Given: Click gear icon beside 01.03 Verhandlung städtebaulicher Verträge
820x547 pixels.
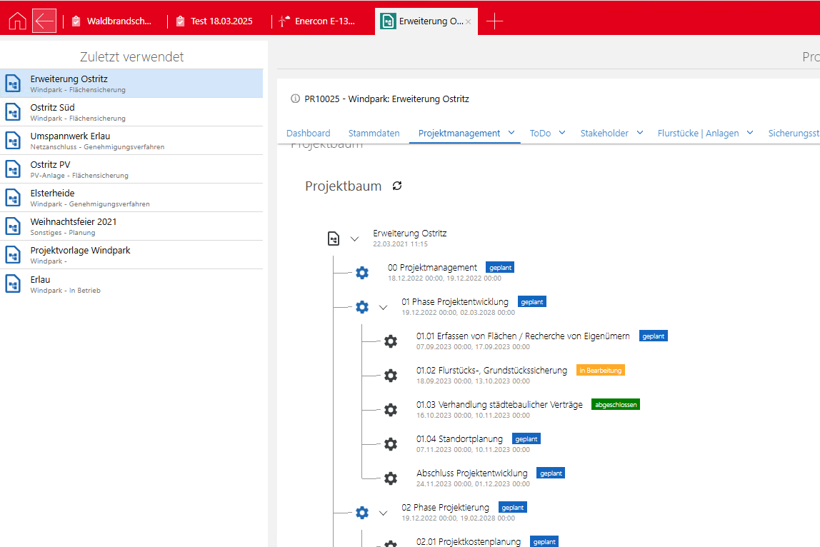Looking at the screenshot, I should tap(390, 410).
